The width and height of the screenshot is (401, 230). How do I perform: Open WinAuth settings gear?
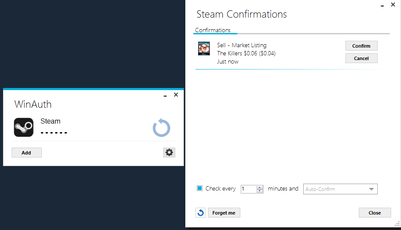(x=169, y=152)
